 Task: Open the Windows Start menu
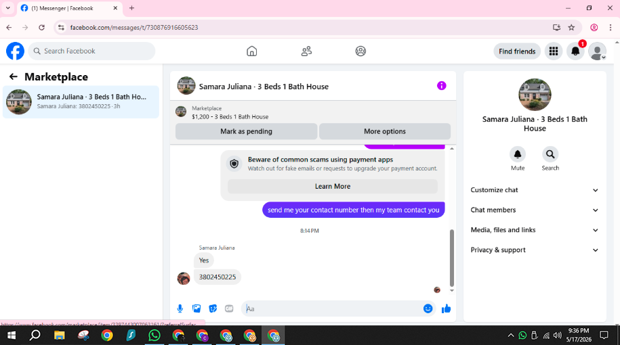(x=12, y=336)
